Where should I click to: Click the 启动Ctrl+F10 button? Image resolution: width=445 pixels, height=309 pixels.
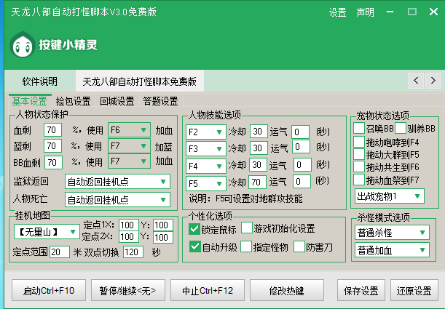click(49, 290)
